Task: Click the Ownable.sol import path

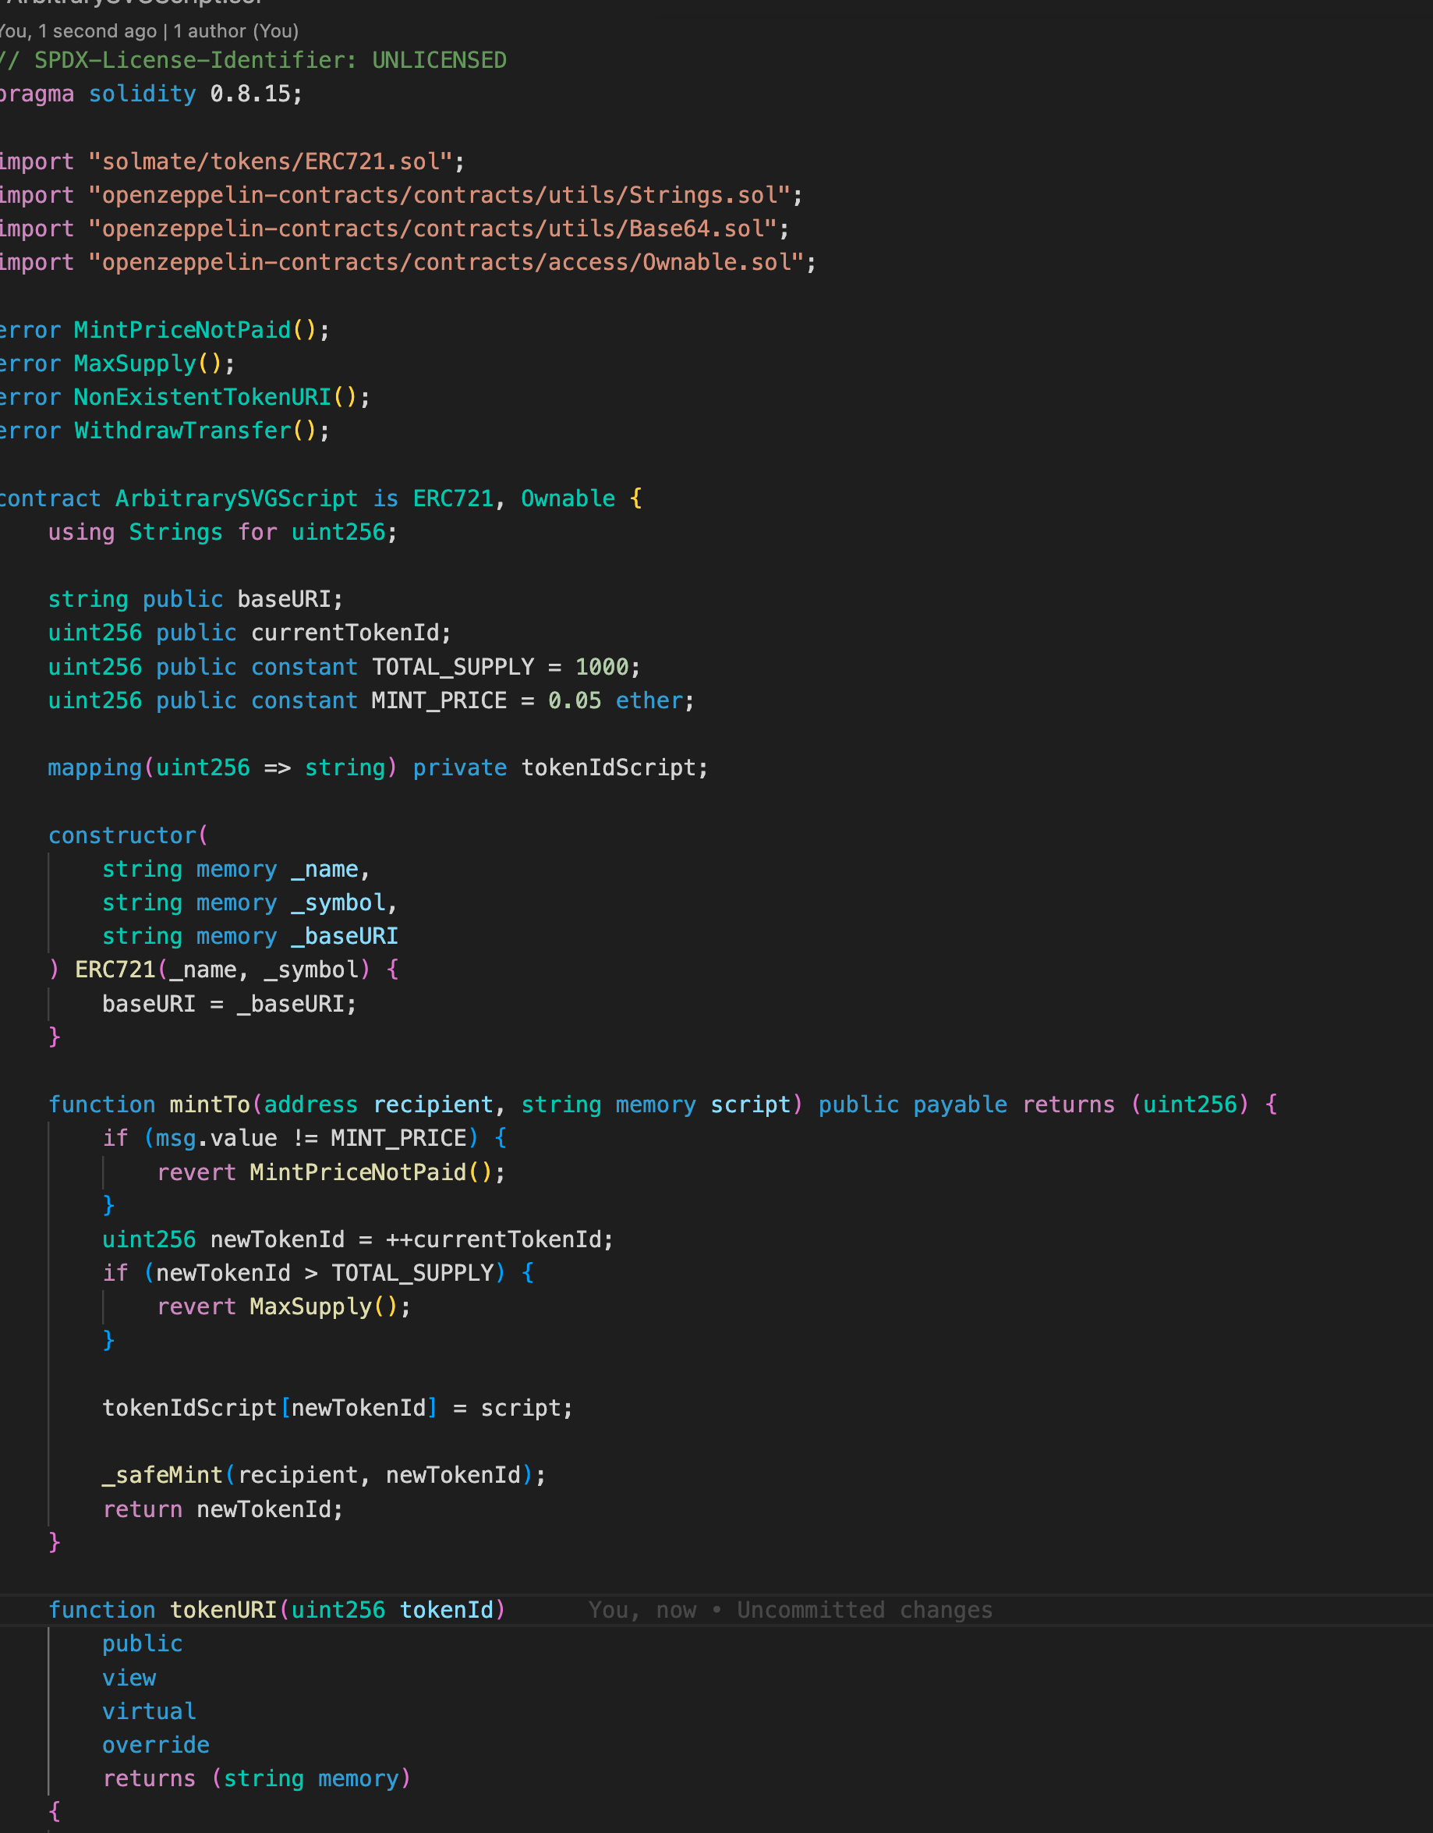Action: [x=446, y=262]
